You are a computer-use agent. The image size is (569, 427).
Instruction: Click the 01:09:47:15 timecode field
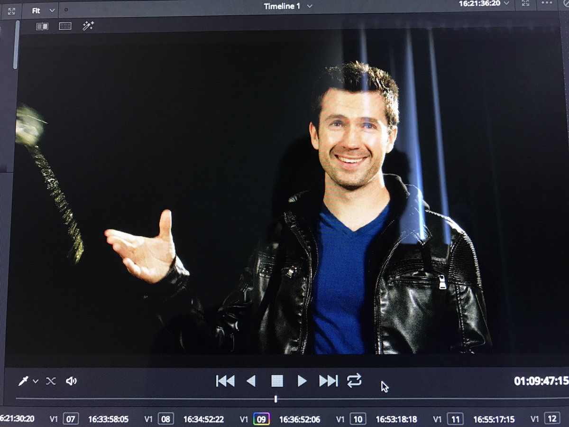point(541,381)
